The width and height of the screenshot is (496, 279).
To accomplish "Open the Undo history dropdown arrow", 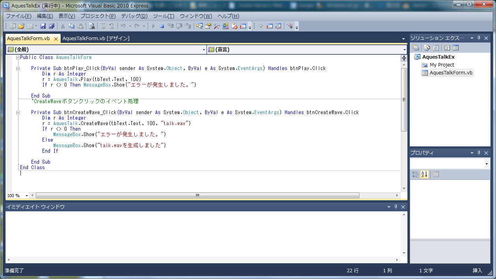I will (130, 26).
